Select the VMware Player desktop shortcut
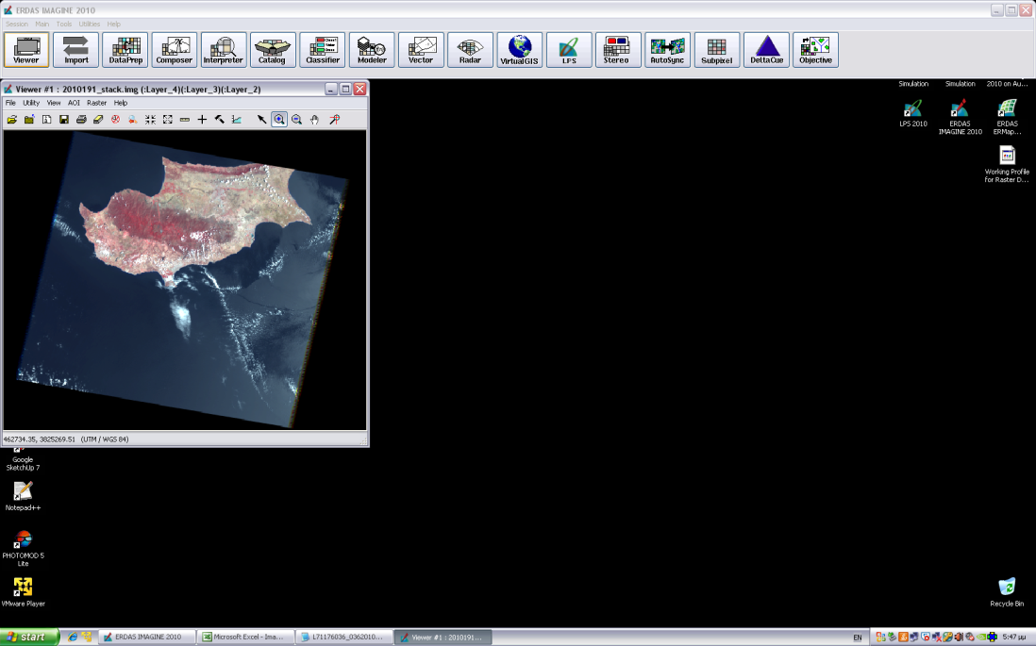 point(24,592)
